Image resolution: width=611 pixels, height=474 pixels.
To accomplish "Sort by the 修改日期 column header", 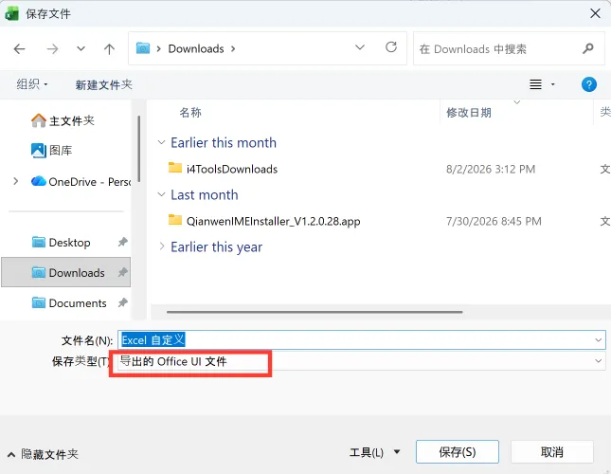I will (468, 113).
